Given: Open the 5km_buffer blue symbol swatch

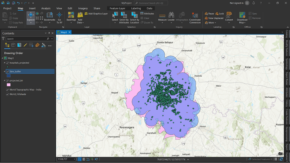Looking at the screenshot, I should [9, 76].
